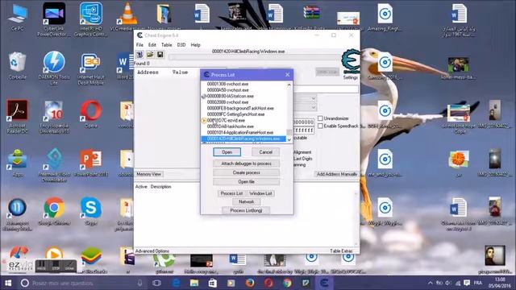Select HillClimbRacing.Windows.exe process entry
Screen dimensions: 516x290
[x=243, y=139]
